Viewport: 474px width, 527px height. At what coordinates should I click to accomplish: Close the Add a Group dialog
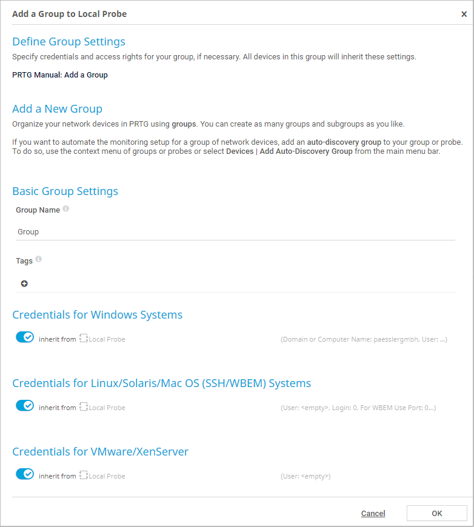pos(464,14)
